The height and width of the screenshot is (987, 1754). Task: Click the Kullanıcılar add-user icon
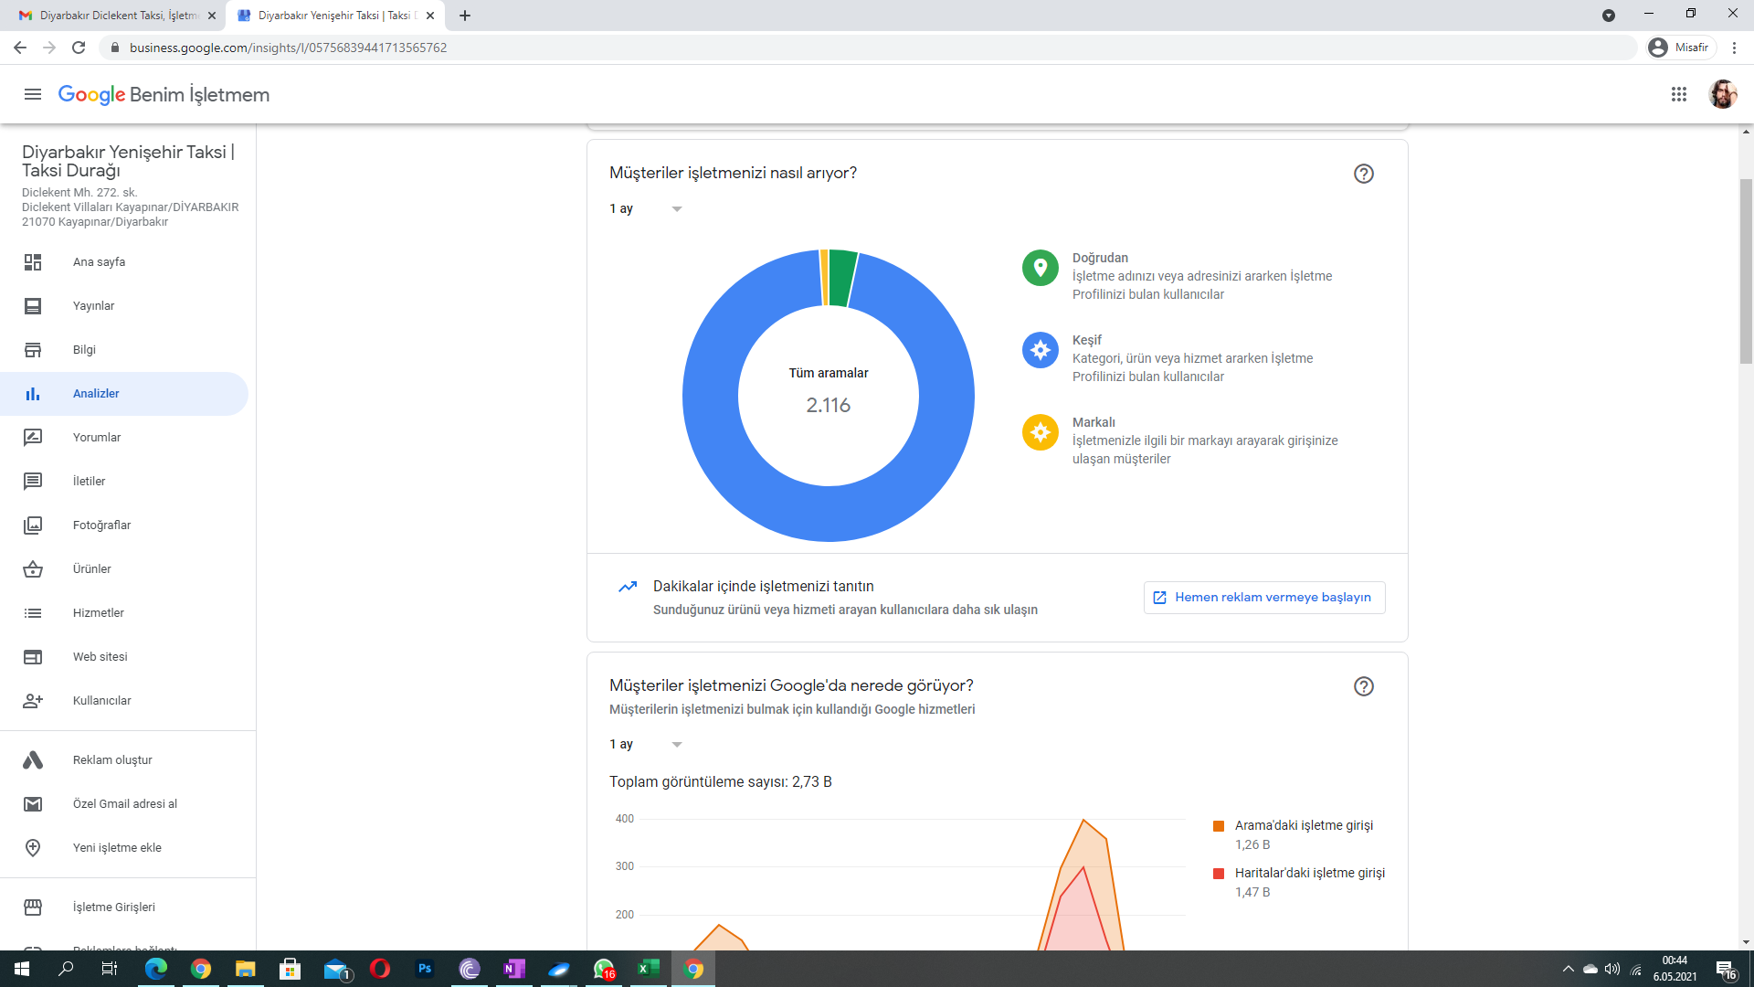(33, 701)
